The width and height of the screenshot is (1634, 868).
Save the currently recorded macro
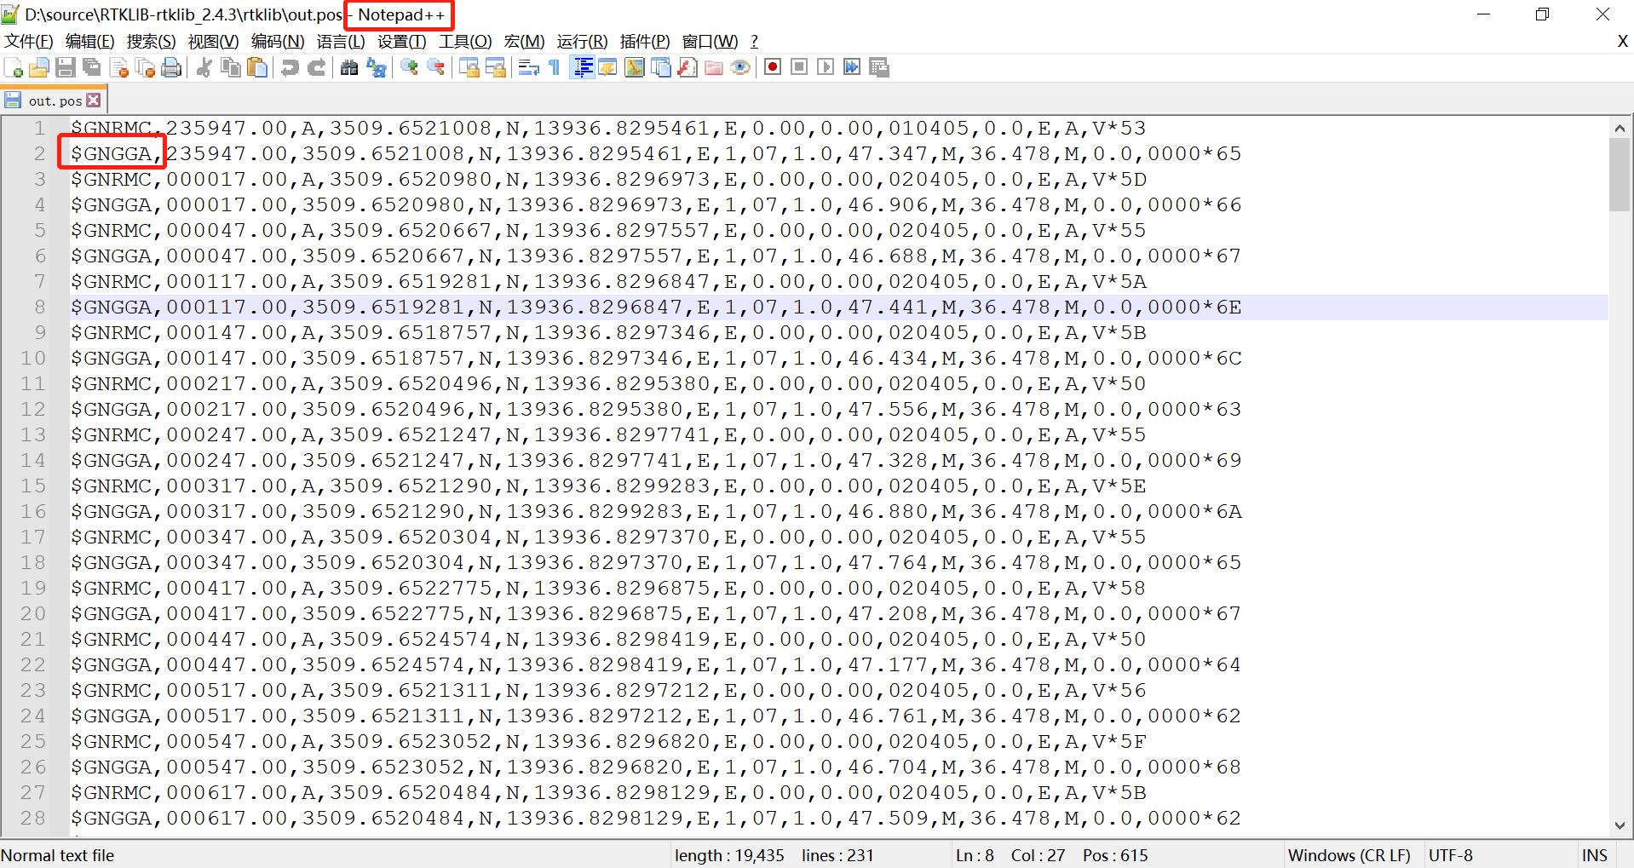click(x=879, y=67)
